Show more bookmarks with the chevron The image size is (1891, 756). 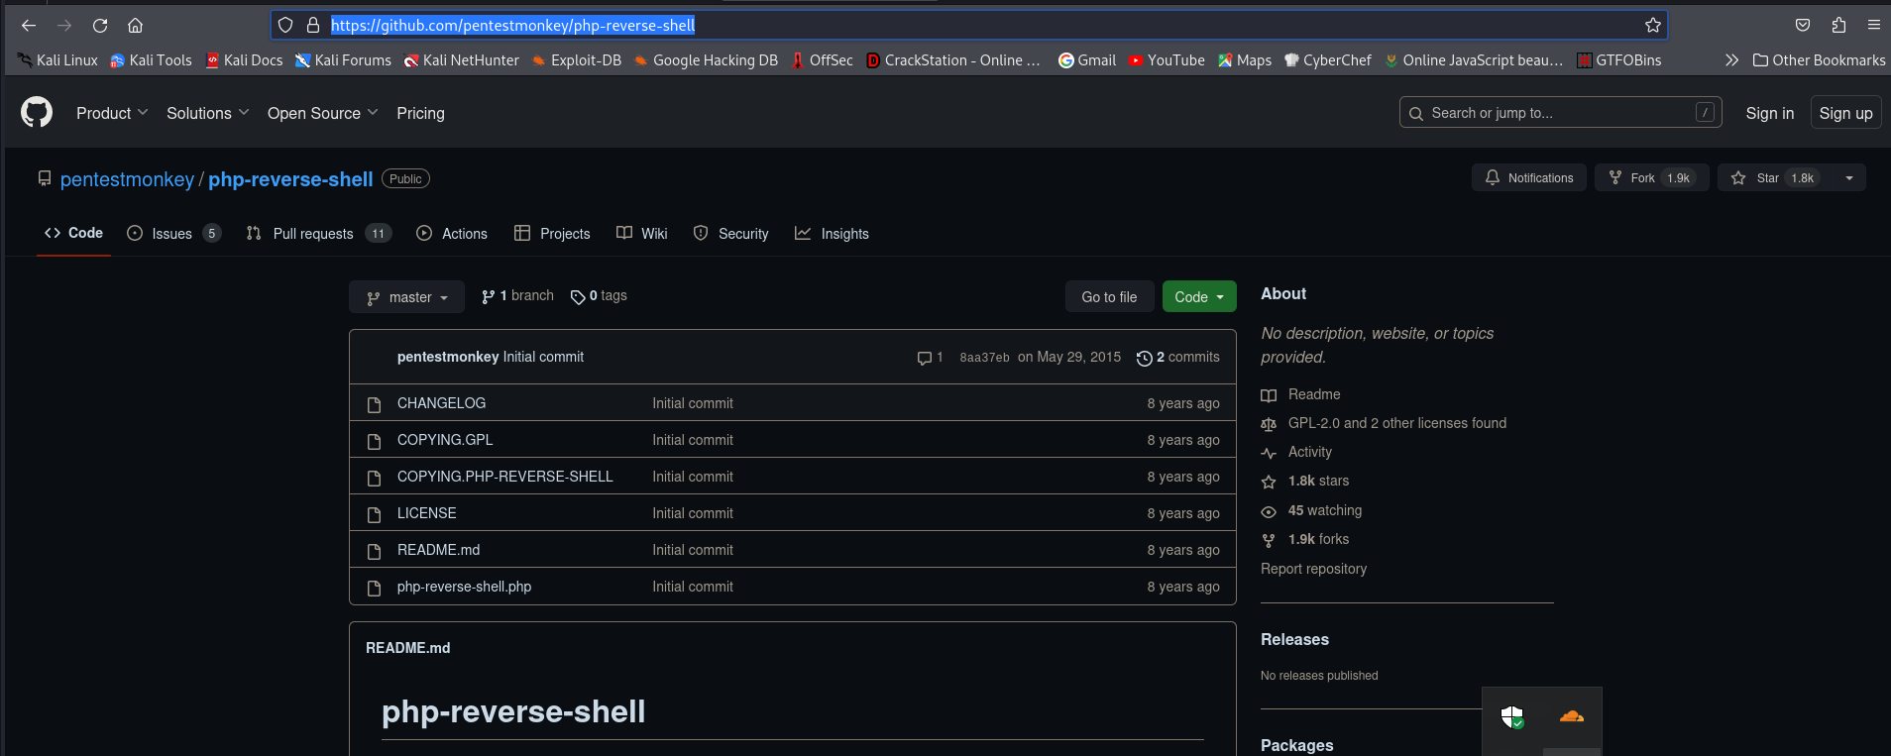[1731, 60]
